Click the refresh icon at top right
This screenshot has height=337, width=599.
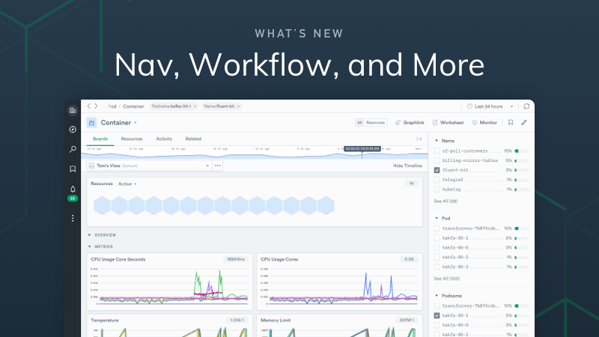(526, 106)
